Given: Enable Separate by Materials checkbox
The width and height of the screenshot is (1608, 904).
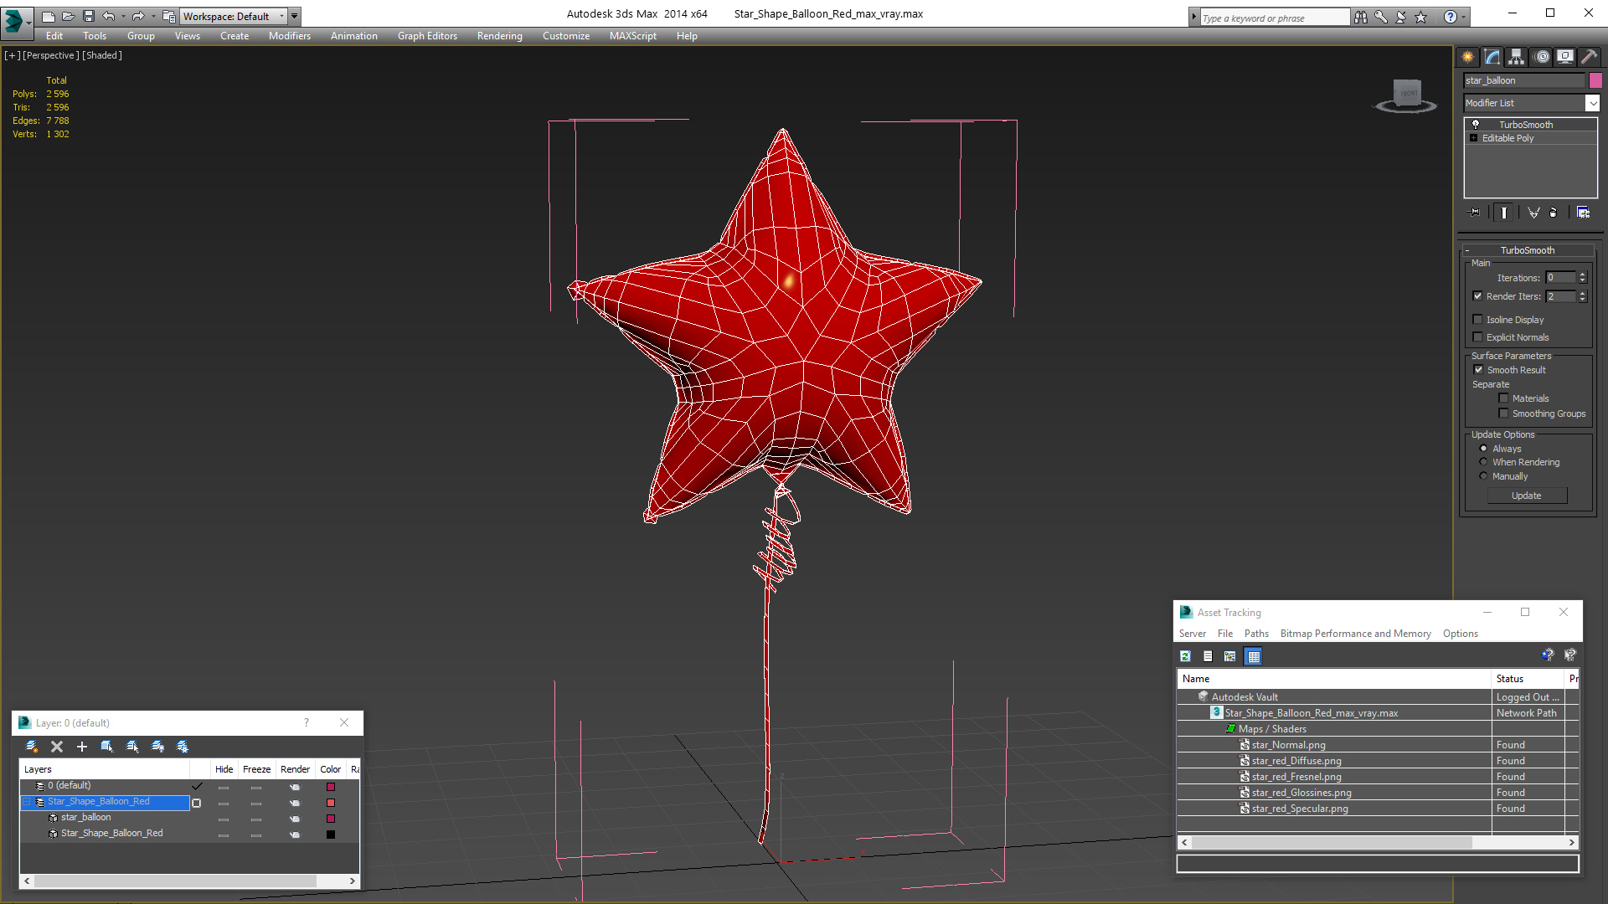Looking at the screenshot, I should pyautogui.click(x=1503, y=398).
